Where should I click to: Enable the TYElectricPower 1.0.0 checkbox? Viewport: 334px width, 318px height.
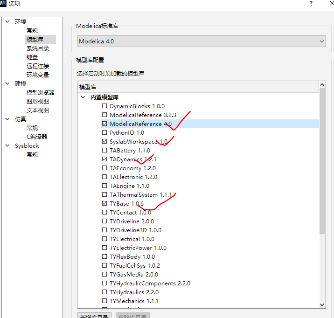(x=104, y=248)
